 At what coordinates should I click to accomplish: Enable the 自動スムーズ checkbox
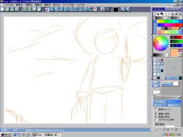(156, 109)
